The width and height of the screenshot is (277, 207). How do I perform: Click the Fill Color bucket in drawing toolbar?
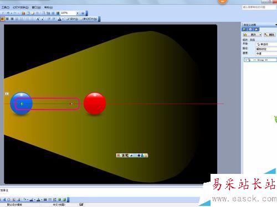click(x=24, y=199)
